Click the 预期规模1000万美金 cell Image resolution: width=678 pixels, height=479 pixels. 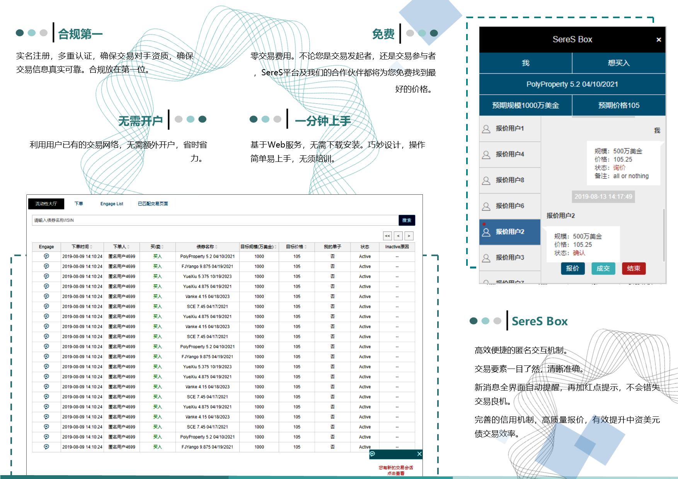(526, 105)
